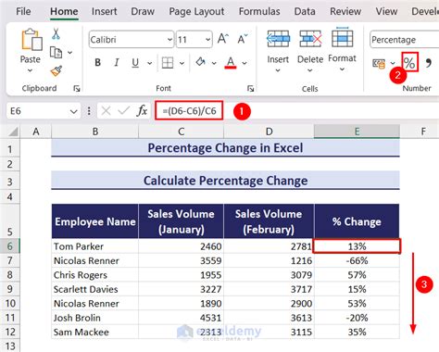The width and height of the screenshot is (439, 352).
Task: Toggle Italic formatting
Action: [x=117, y=63]
